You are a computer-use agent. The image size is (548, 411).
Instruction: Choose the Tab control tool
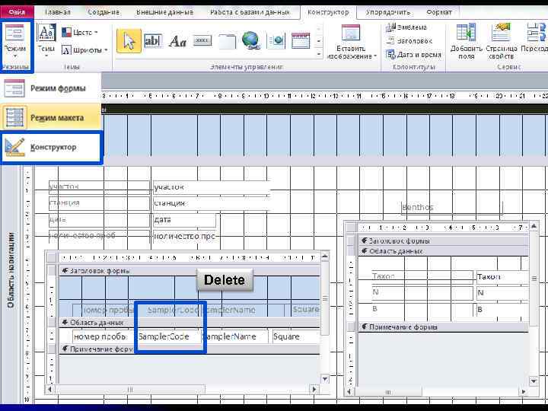(x=227, y=41)
